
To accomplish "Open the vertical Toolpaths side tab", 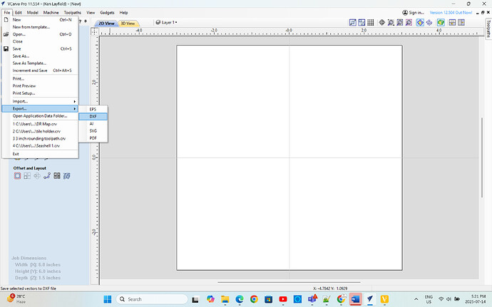I will [488, 28].
